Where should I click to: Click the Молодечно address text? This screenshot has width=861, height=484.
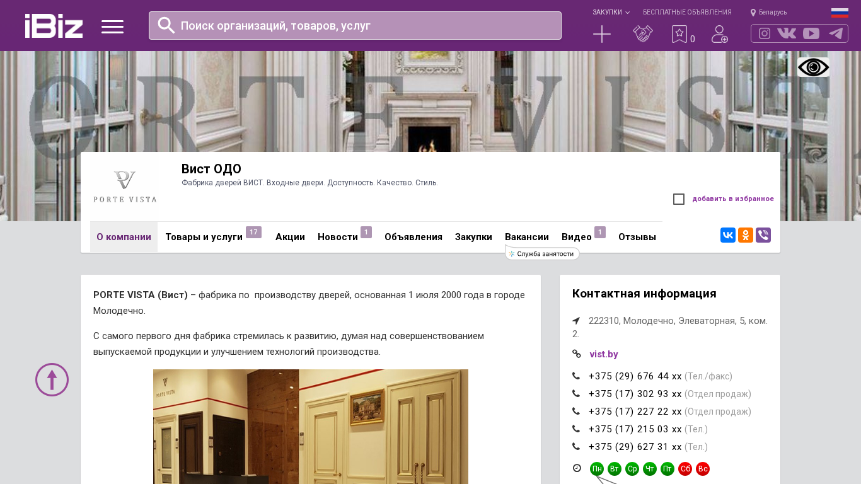click(x=670, y=327)
